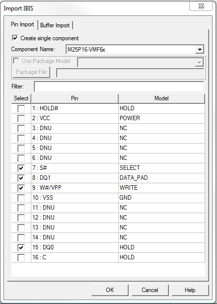Open Help for Import IBIS
The width and height of the screenshot is (217, 304).
tap(190, 290)
